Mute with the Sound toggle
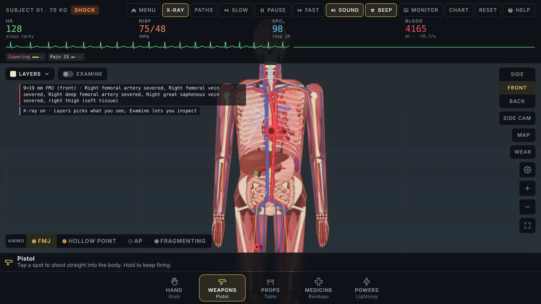This screenshot has width=541, height=304. tap(345, 10)
